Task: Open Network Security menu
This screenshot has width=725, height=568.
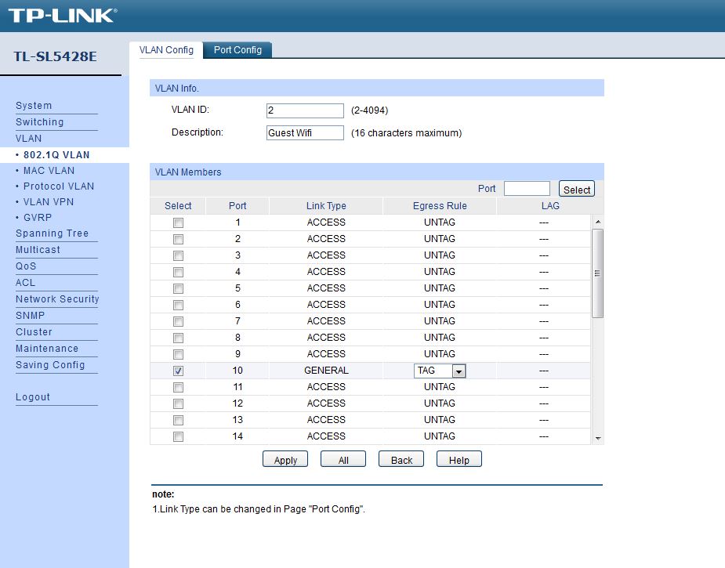Action: coord(57,299)
